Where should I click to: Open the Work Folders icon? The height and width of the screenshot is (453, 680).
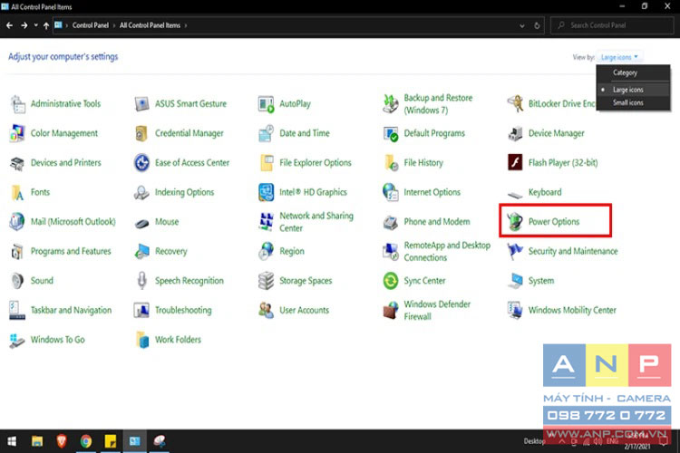pyautogui.click(x=141, y=340)
